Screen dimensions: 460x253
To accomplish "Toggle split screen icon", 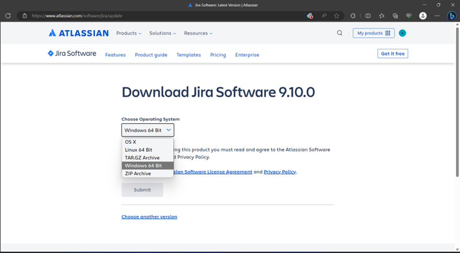I will [368, 16].
